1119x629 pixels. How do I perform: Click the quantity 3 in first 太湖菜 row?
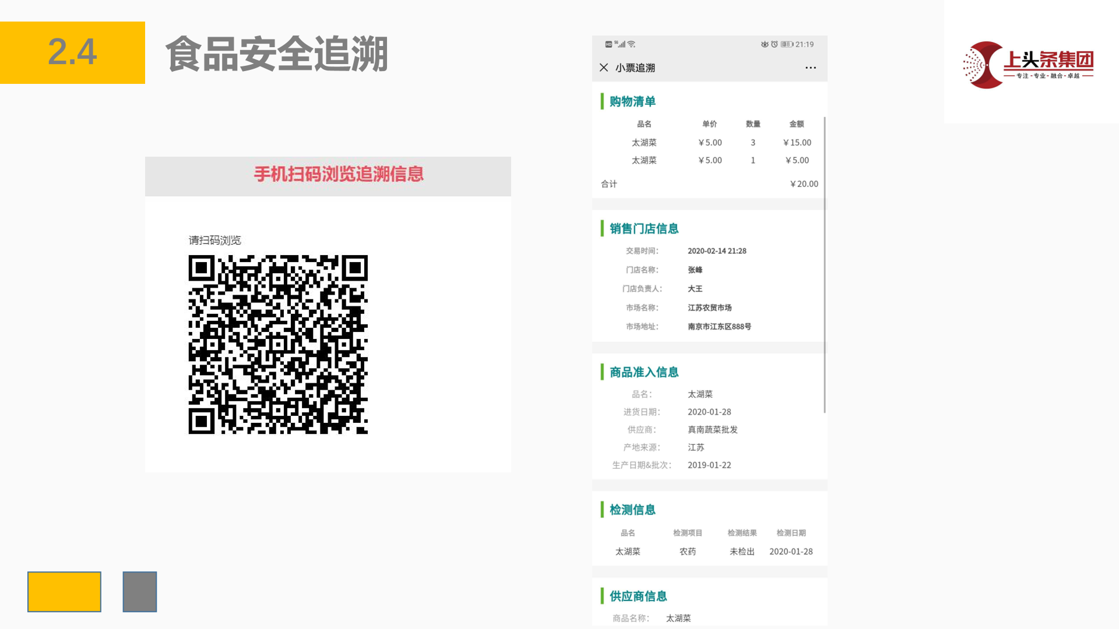(x=753, y=142)
